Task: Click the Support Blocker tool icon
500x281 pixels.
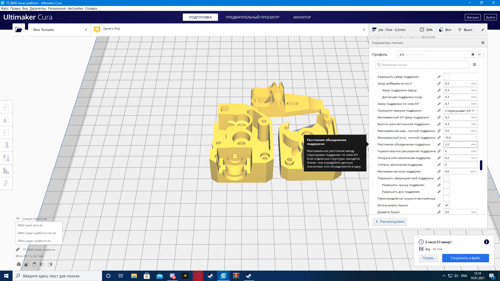Action: pyautogui.click(x=6, y=183)
